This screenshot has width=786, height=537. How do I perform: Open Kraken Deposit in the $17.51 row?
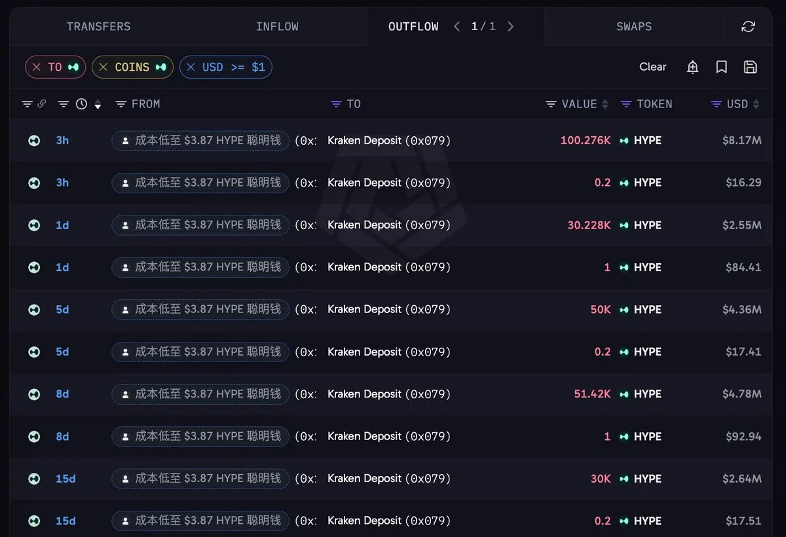click(x=389, y=521)
